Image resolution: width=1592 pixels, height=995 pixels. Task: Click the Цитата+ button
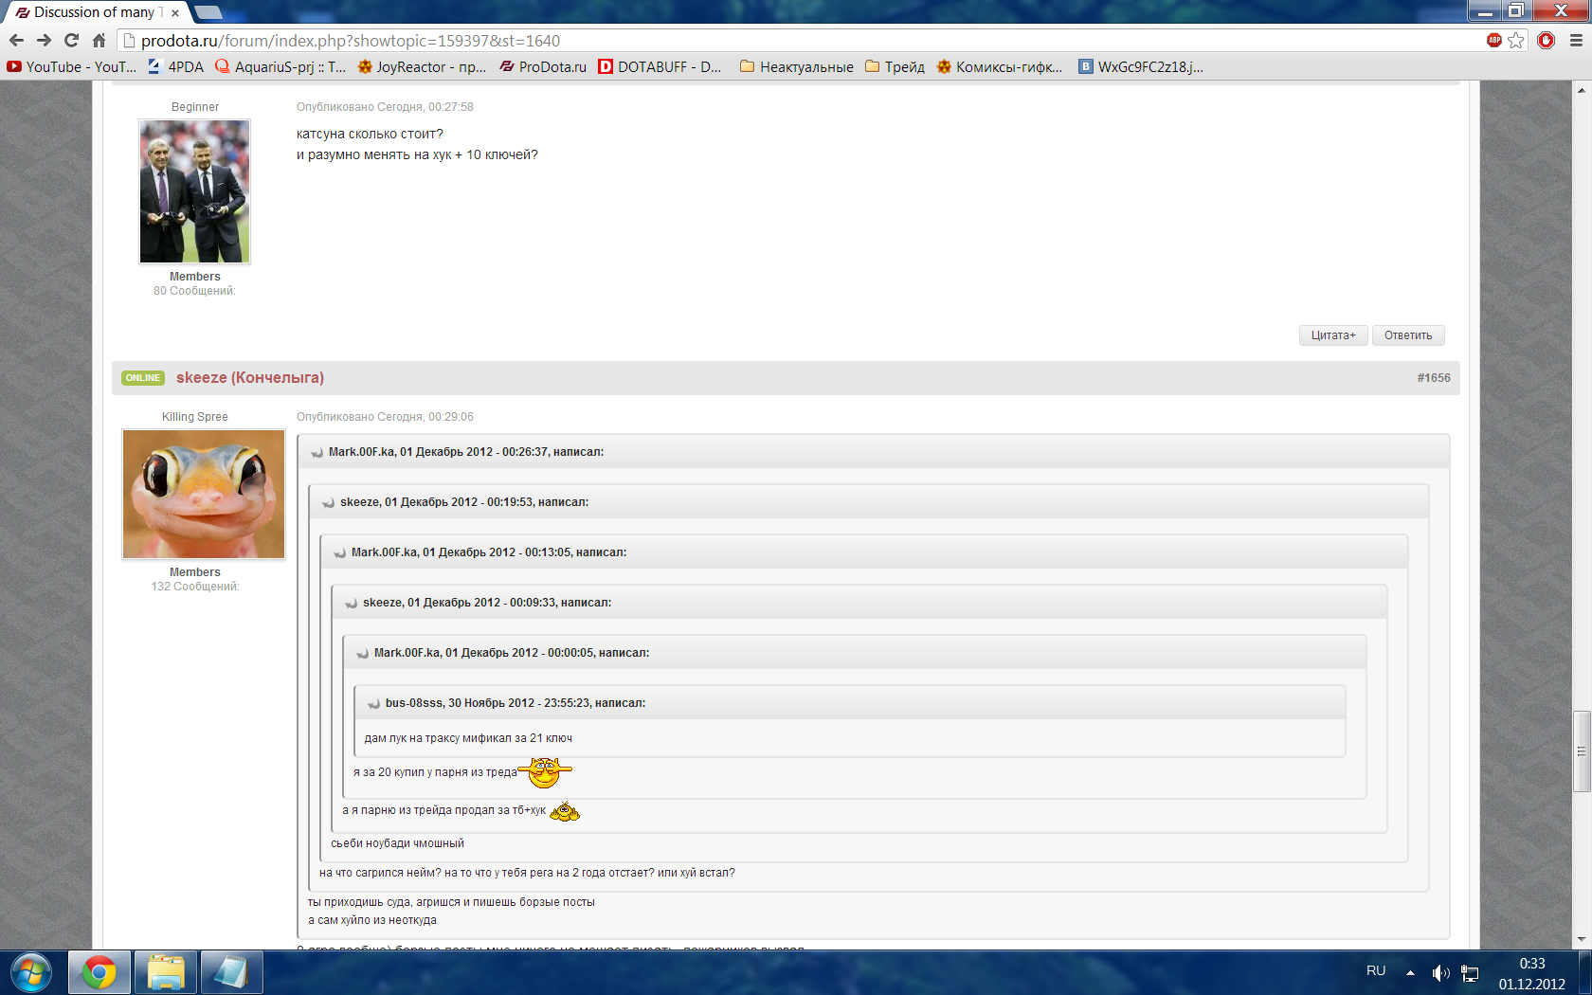1332,335
